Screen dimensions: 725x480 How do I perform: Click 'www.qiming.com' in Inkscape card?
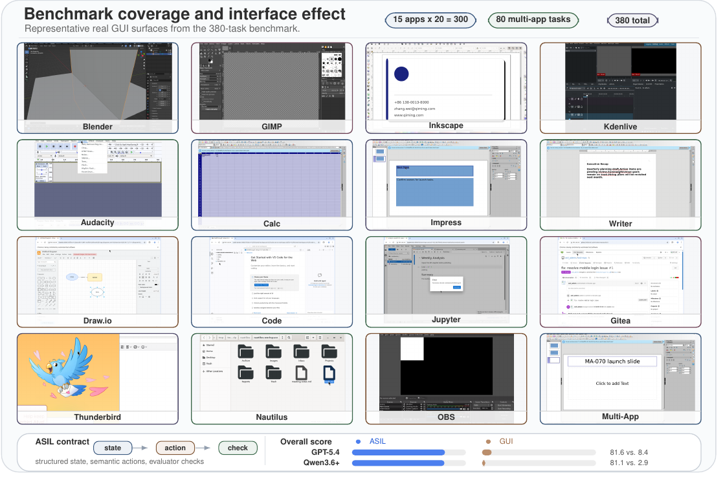point(408,115)
